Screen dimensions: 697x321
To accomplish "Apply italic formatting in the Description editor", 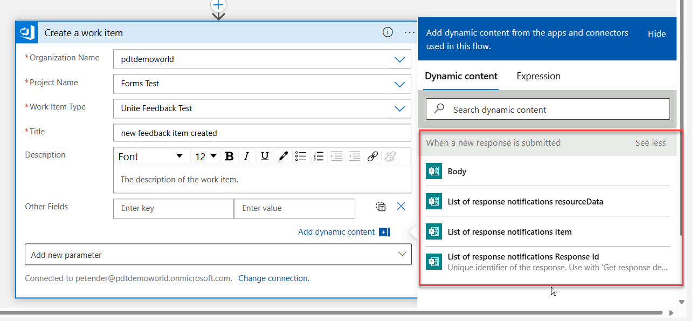I will tap(247, 156).
